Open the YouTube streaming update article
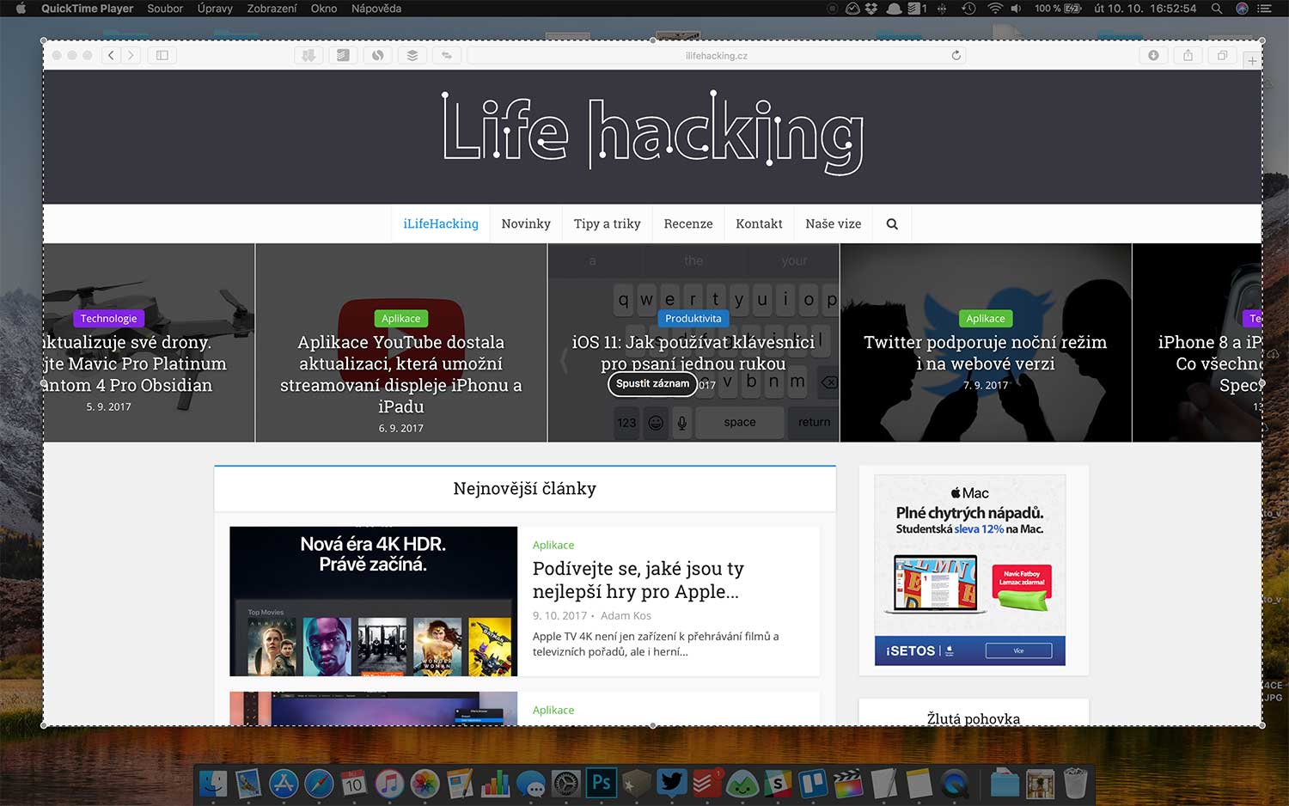 [401, 374]
